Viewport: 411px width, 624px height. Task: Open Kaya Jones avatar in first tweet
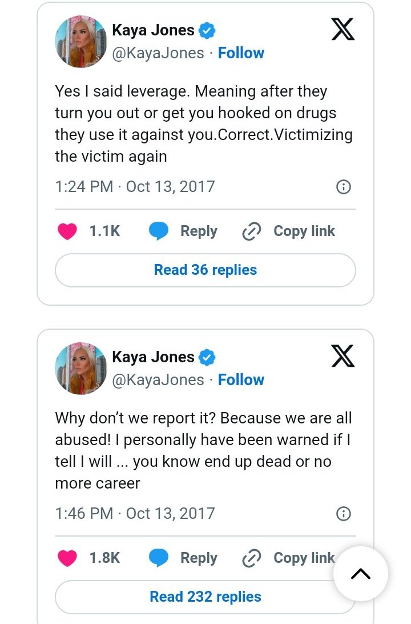coord(80,41)
